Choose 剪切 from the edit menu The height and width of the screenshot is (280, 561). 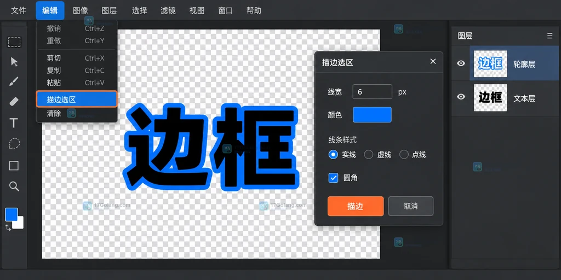77,58
